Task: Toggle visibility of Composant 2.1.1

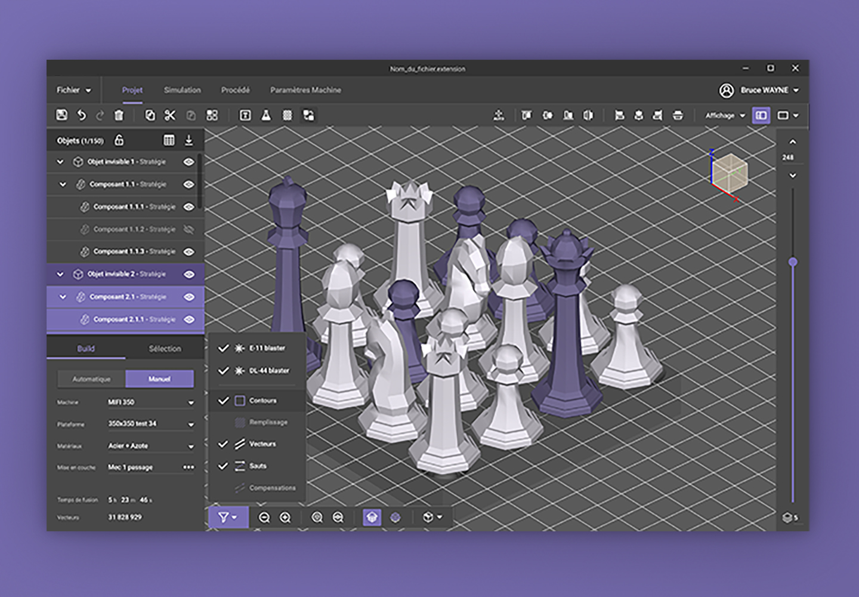Action: (189, 319)
